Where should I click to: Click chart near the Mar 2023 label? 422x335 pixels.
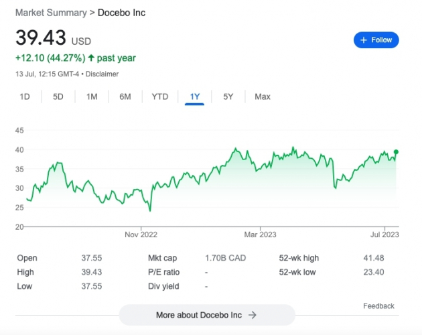click(260, 167)
